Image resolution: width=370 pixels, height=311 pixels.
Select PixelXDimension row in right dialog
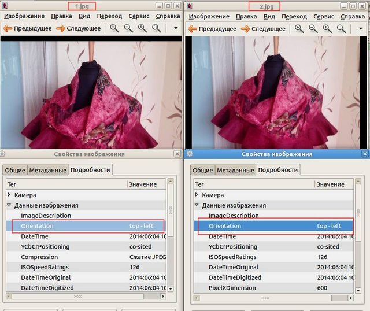point(273,288)
